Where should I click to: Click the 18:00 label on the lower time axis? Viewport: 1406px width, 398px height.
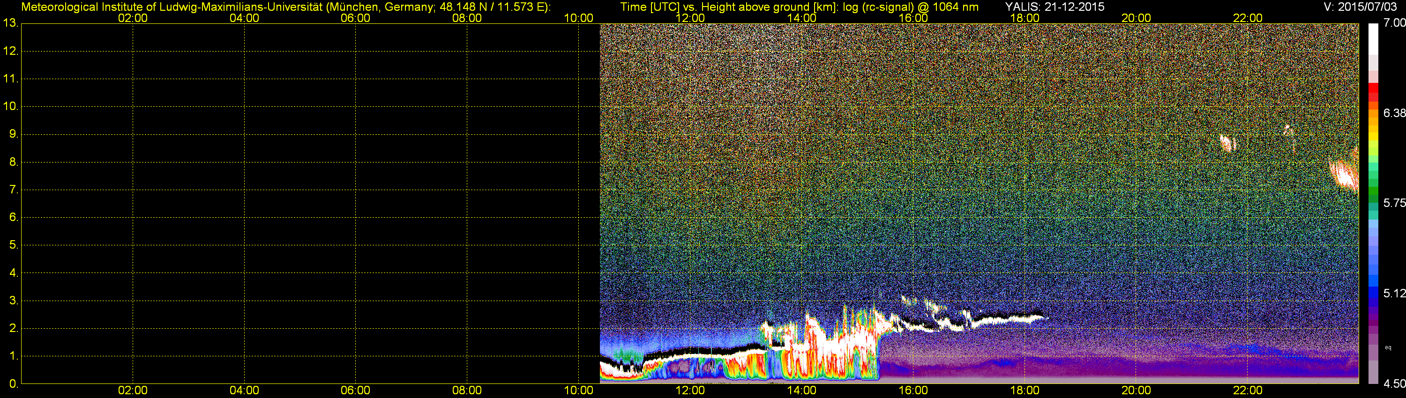coord(1025,391)
